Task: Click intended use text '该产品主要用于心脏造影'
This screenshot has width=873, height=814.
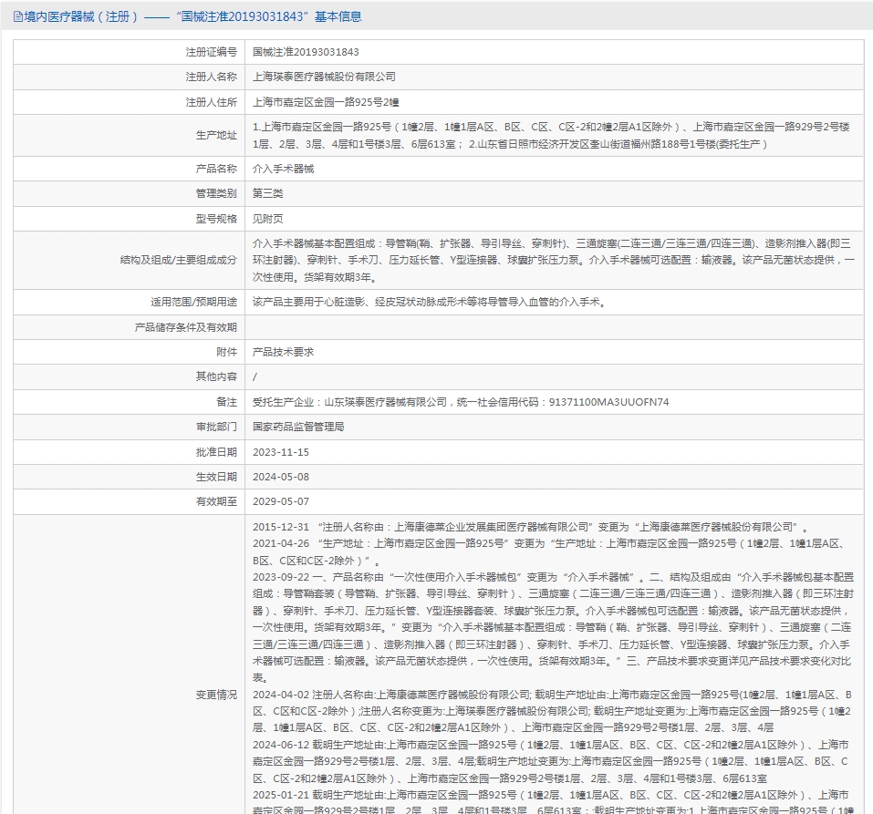Action: pos(430,302)
